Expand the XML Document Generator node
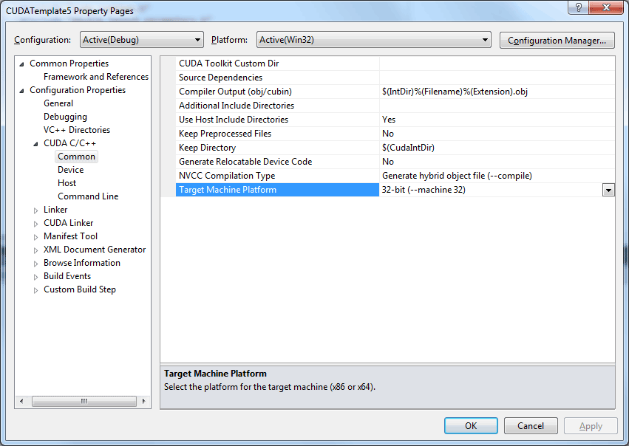Screen dimensions: 629x446 tap(35, 250)
